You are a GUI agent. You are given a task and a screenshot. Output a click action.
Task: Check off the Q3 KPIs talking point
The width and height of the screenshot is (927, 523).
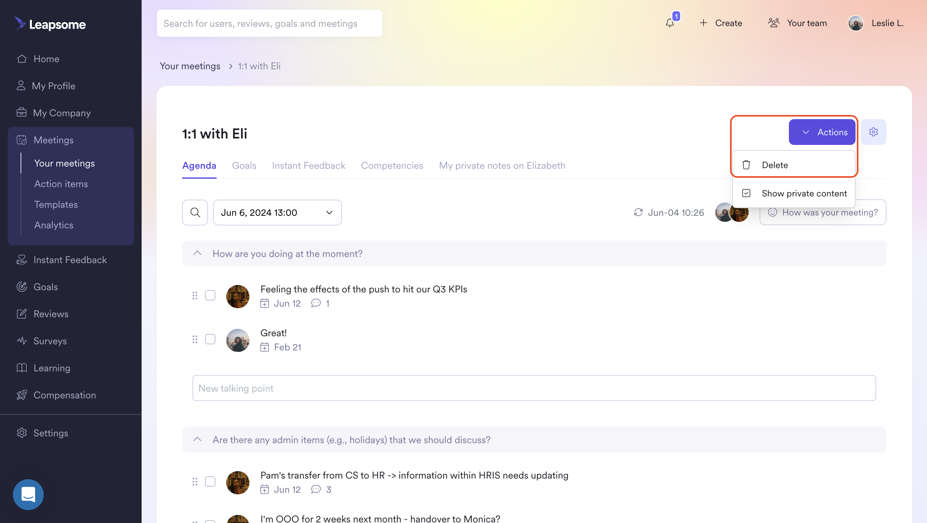210,296
